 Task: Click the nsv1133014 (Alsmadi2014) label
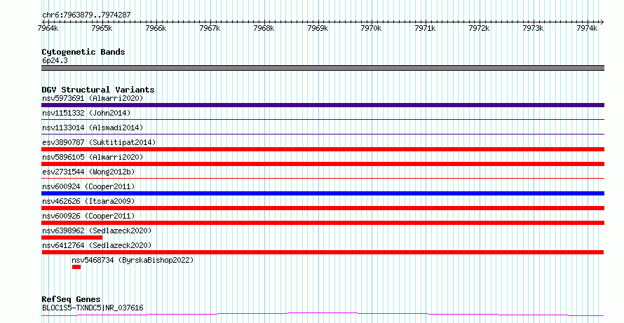(93, 128)
